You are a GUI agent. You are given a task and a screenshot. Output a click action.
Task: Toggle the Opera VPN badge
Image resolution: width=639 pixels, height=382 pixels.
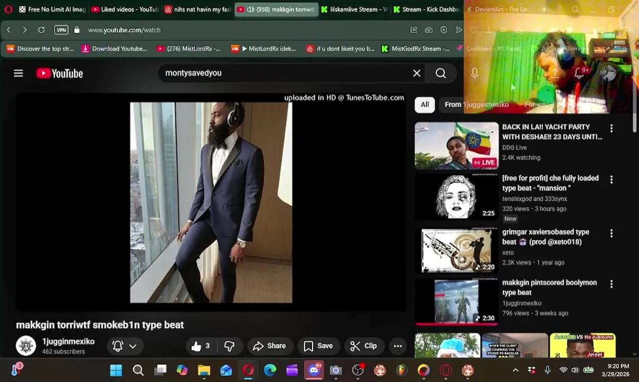(61, 30)
